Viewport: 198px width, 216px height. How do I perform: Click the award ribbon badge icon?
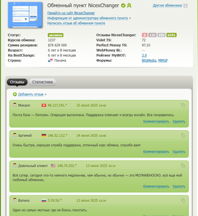point(129,6)
